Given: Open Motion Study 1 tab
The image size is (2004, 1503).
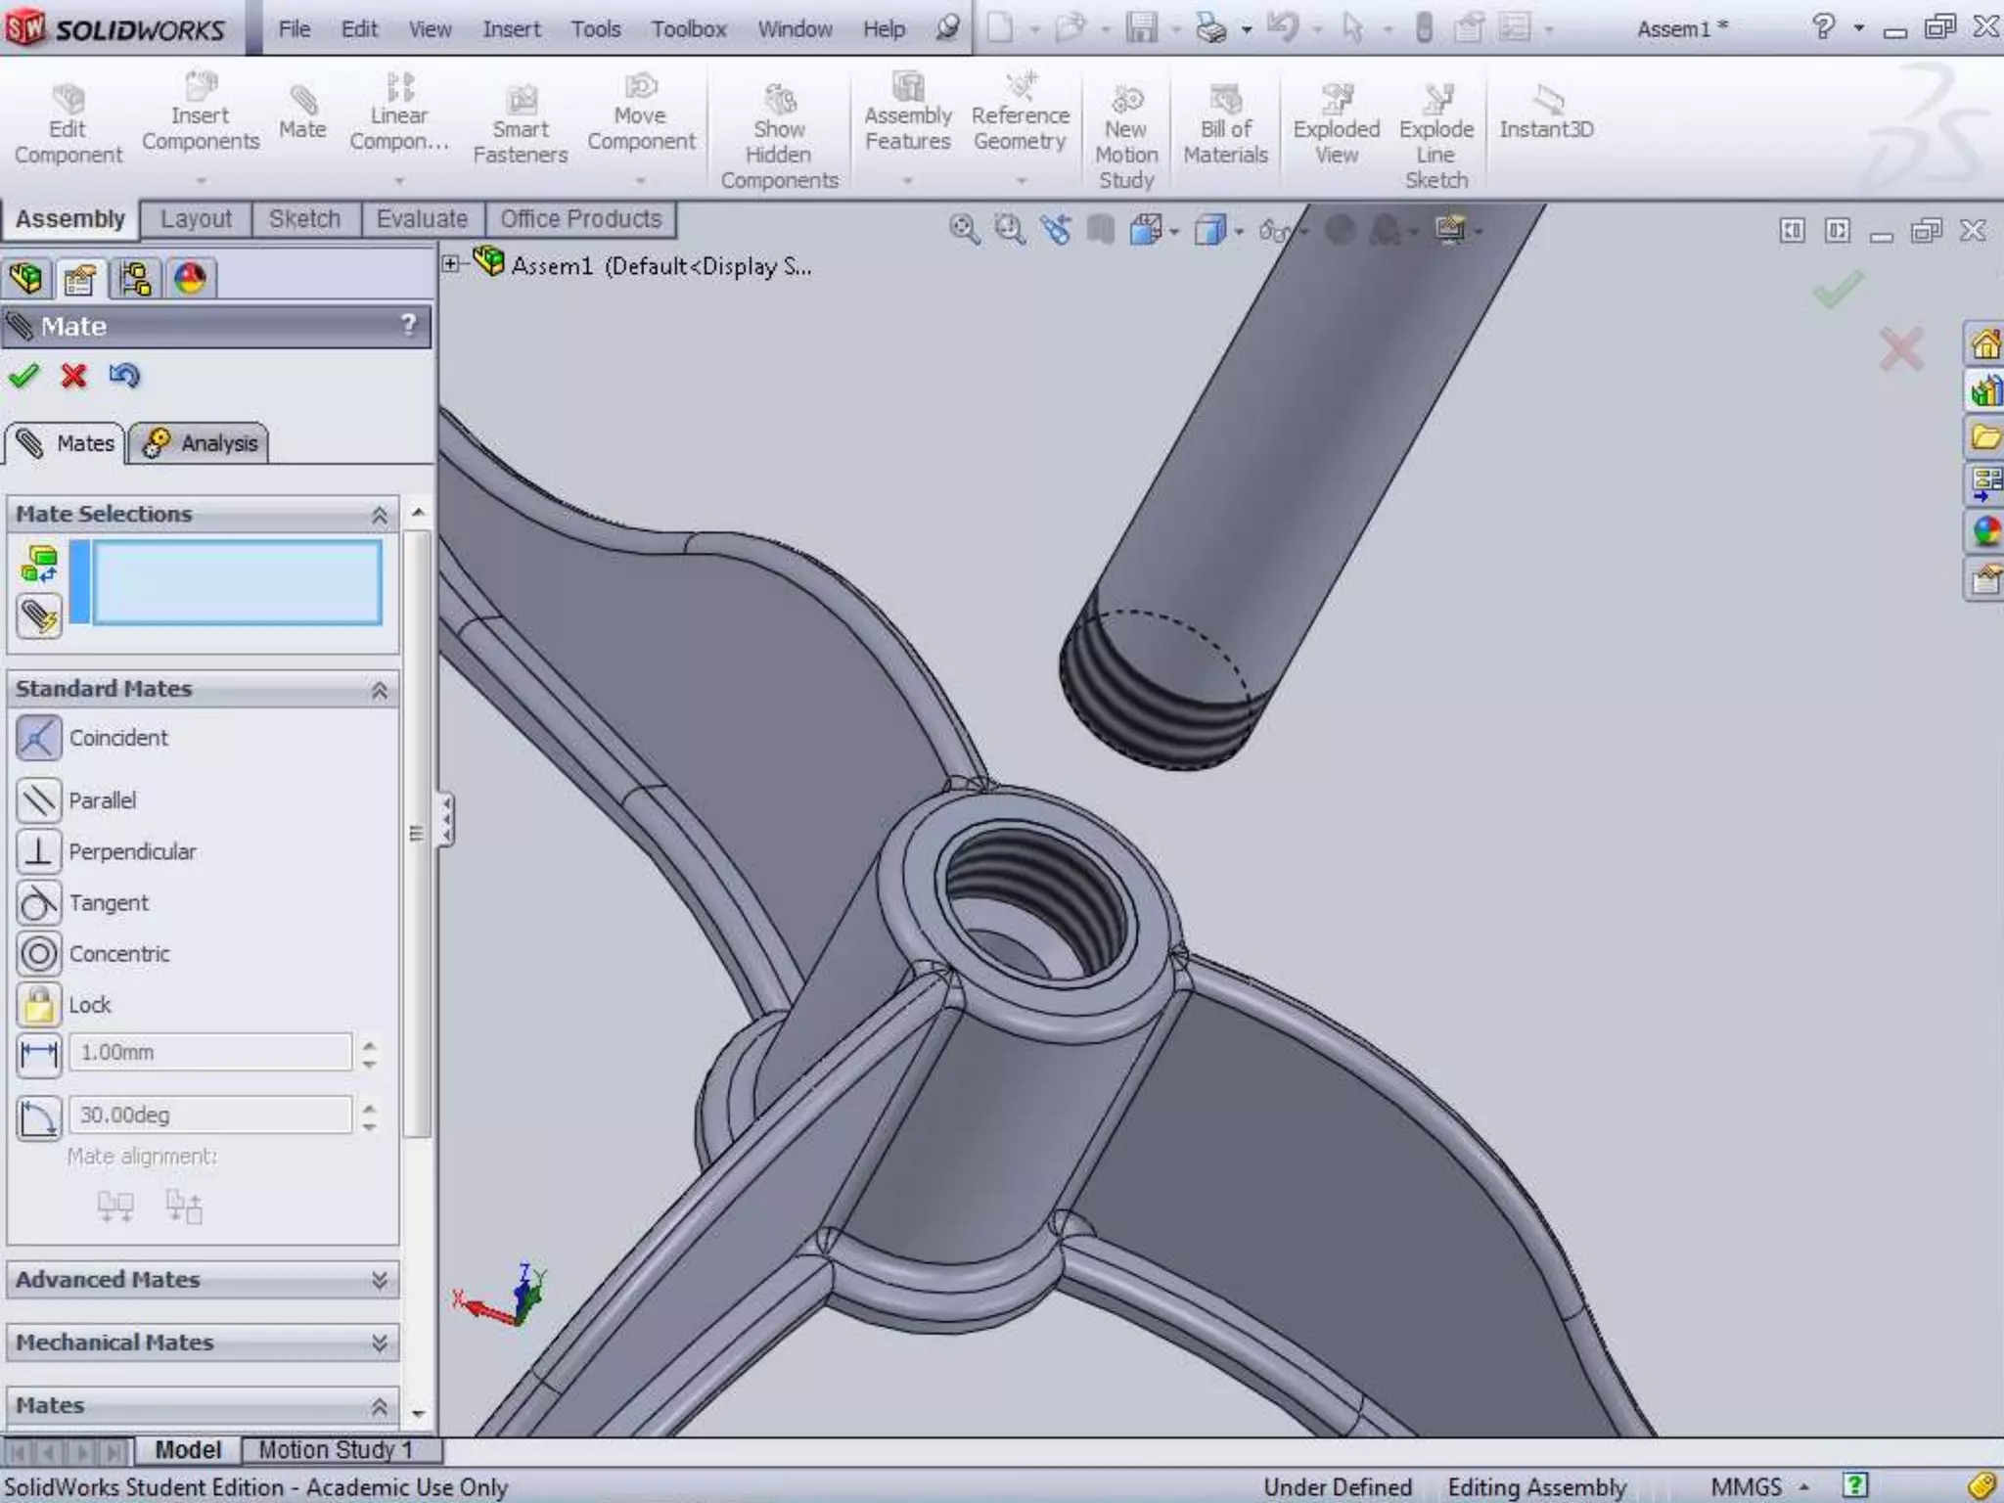Looking at the screenshot, I should [x=335, y=1450].
